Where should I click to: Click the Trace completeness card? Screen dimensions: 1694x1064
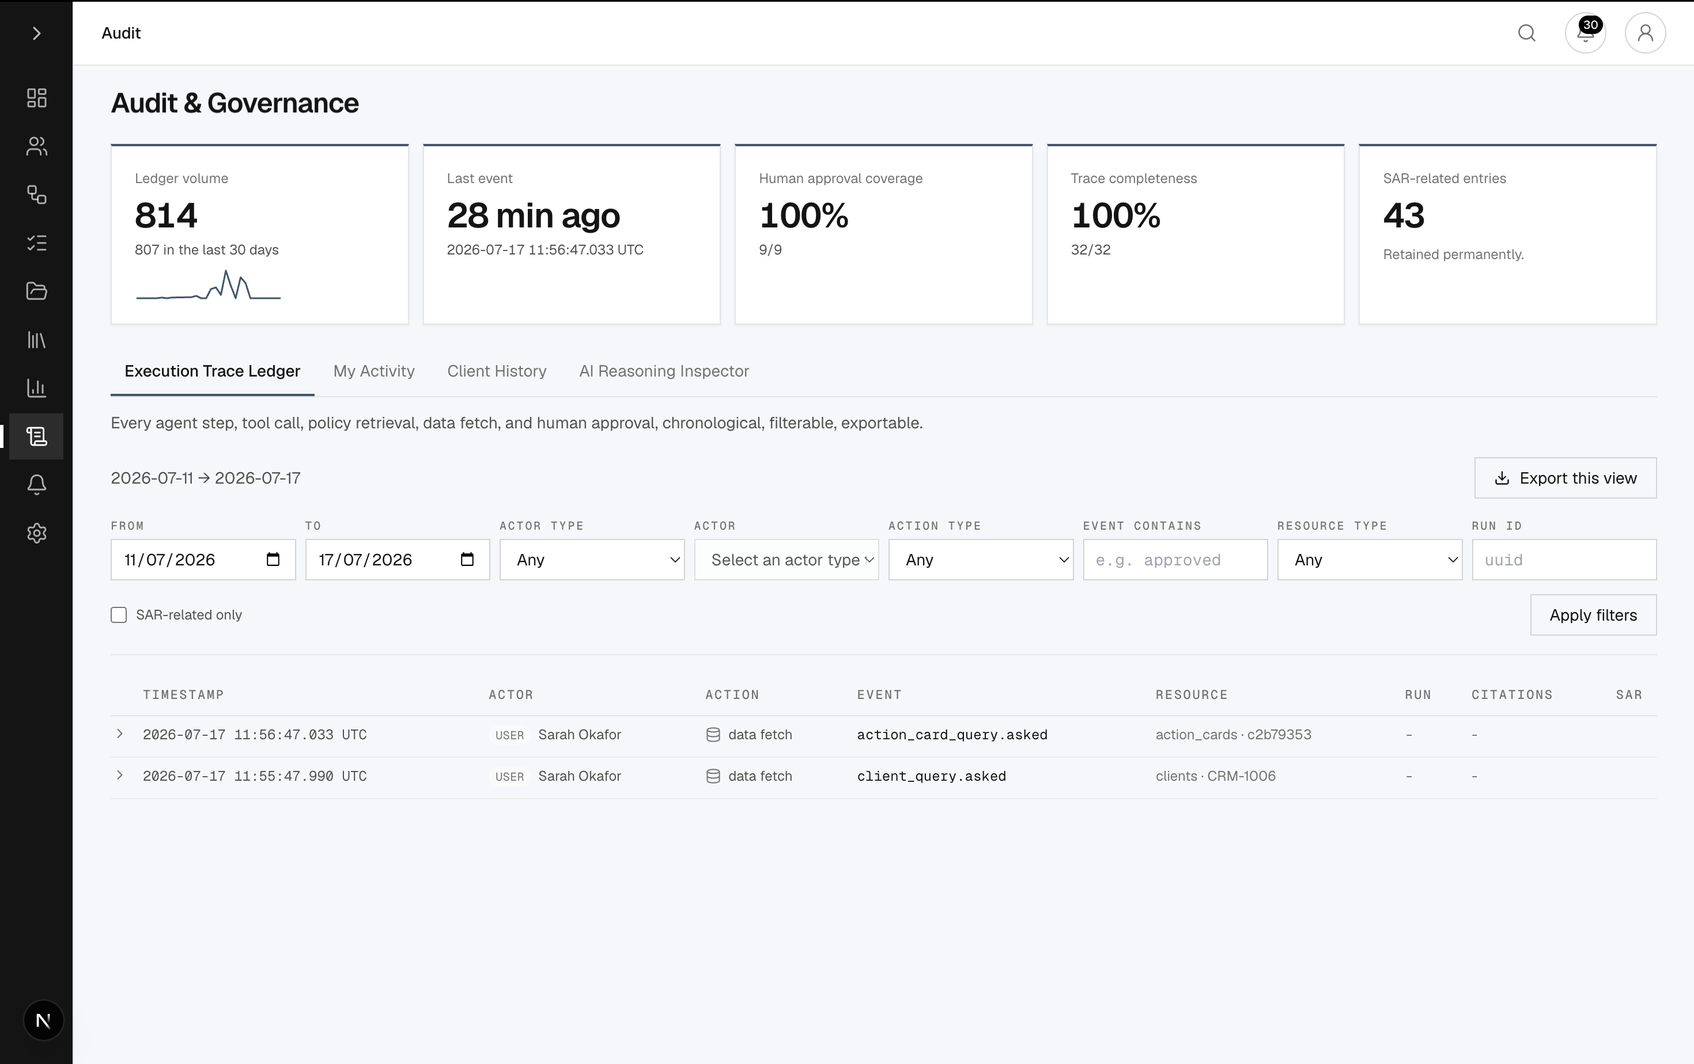pos(1195,234)
